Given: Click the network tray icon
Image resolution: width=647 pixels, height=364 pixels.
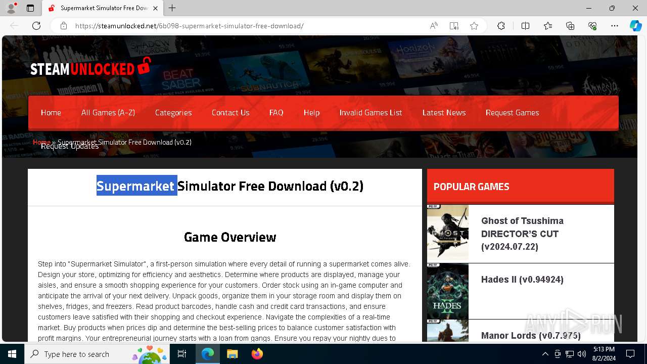Looking at the screenshot, I should [x=570, y=354].
